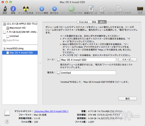
Task: Click the 所有権が有効 value いいえ
Action: (x=37, y=118)
